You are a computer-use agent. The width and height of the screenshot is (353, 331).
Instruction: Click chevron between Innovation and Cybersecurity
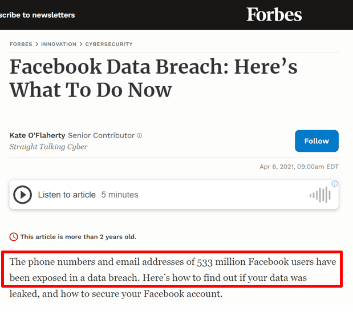coord(81,44)
